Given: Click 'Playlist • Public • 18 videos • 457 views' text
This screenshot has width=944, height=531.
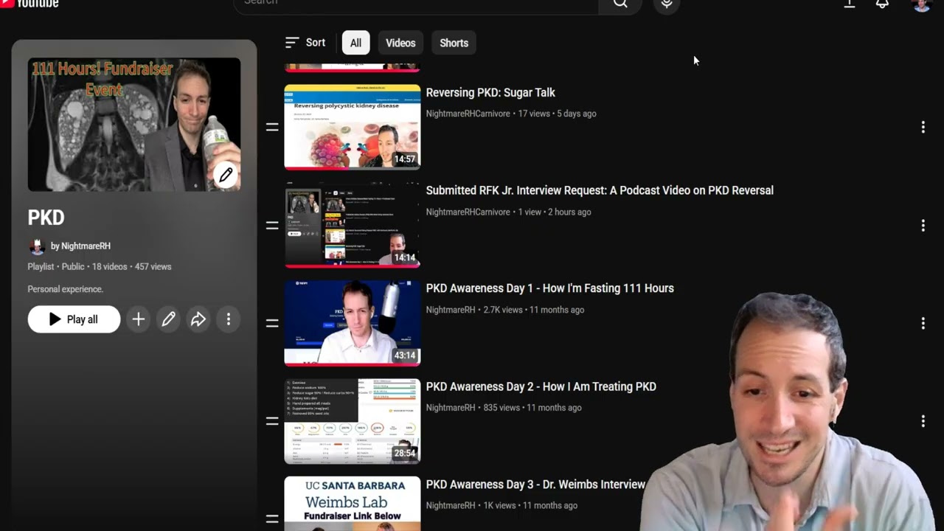Looking at the screenshot, I should (100, 267).
